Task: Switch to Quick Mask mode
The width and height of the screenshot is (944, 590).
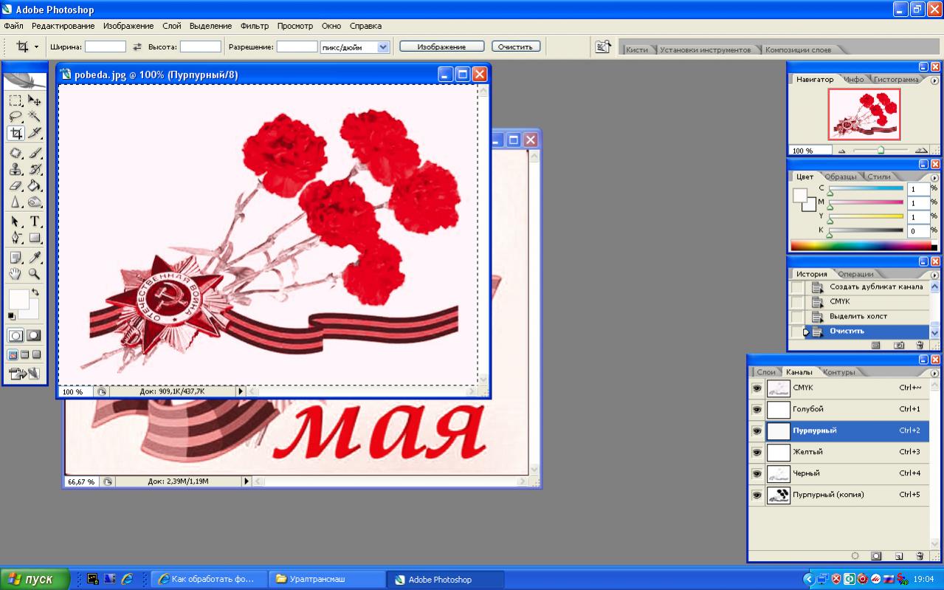Action: coord(33,335)
